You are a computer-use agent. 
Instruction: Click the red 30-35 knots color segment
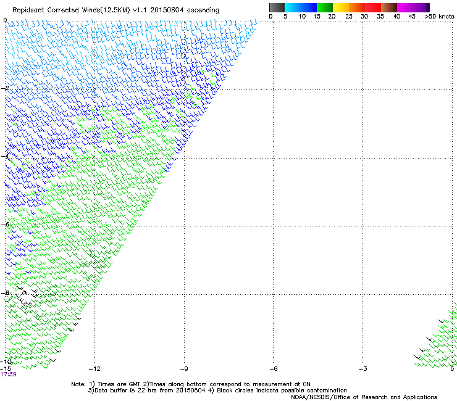pyautogui.click(x=373, y=7)
